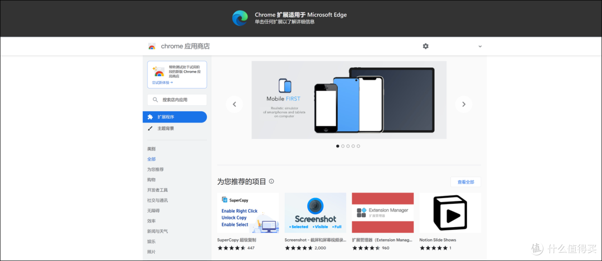Viewport: 602px width, 261px height.
Task: Click the Notion Slide Shows title
Action: pos(438,240)
